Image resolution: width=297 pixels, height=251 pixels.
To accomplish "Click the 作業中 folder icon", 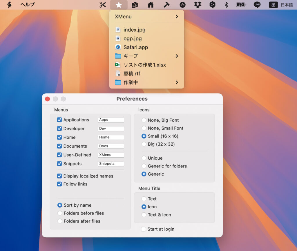I will point(118,82).
